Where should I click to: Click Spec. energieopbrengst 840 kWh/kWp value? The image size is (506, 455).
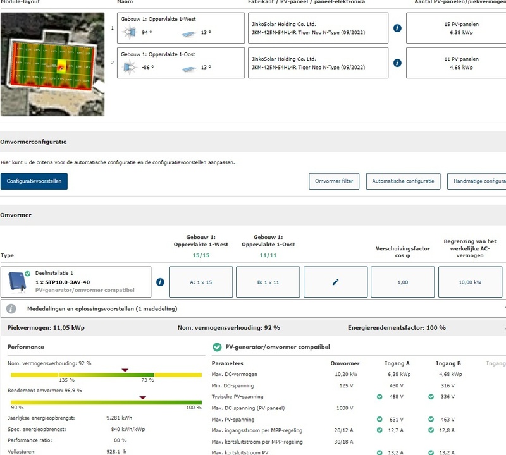(128, 429)
